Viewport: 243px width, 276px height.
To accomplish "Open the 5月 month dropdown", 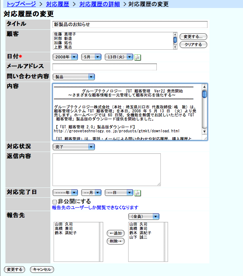I will click(x=91, y=57).
